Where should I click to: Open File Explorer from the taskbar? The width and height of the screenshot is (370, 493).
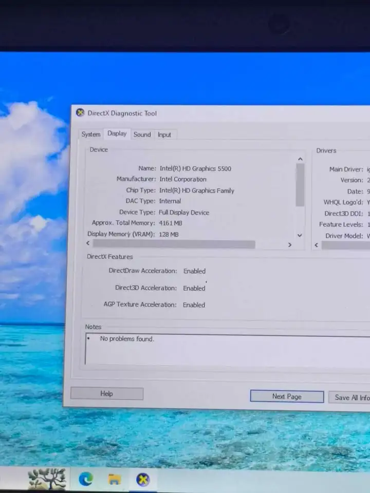[x=114, y=480]
